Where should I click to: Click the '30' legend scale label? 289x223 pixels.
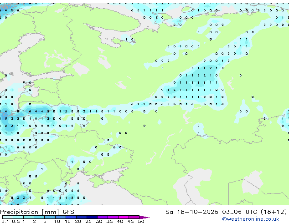tap(99, 221)
